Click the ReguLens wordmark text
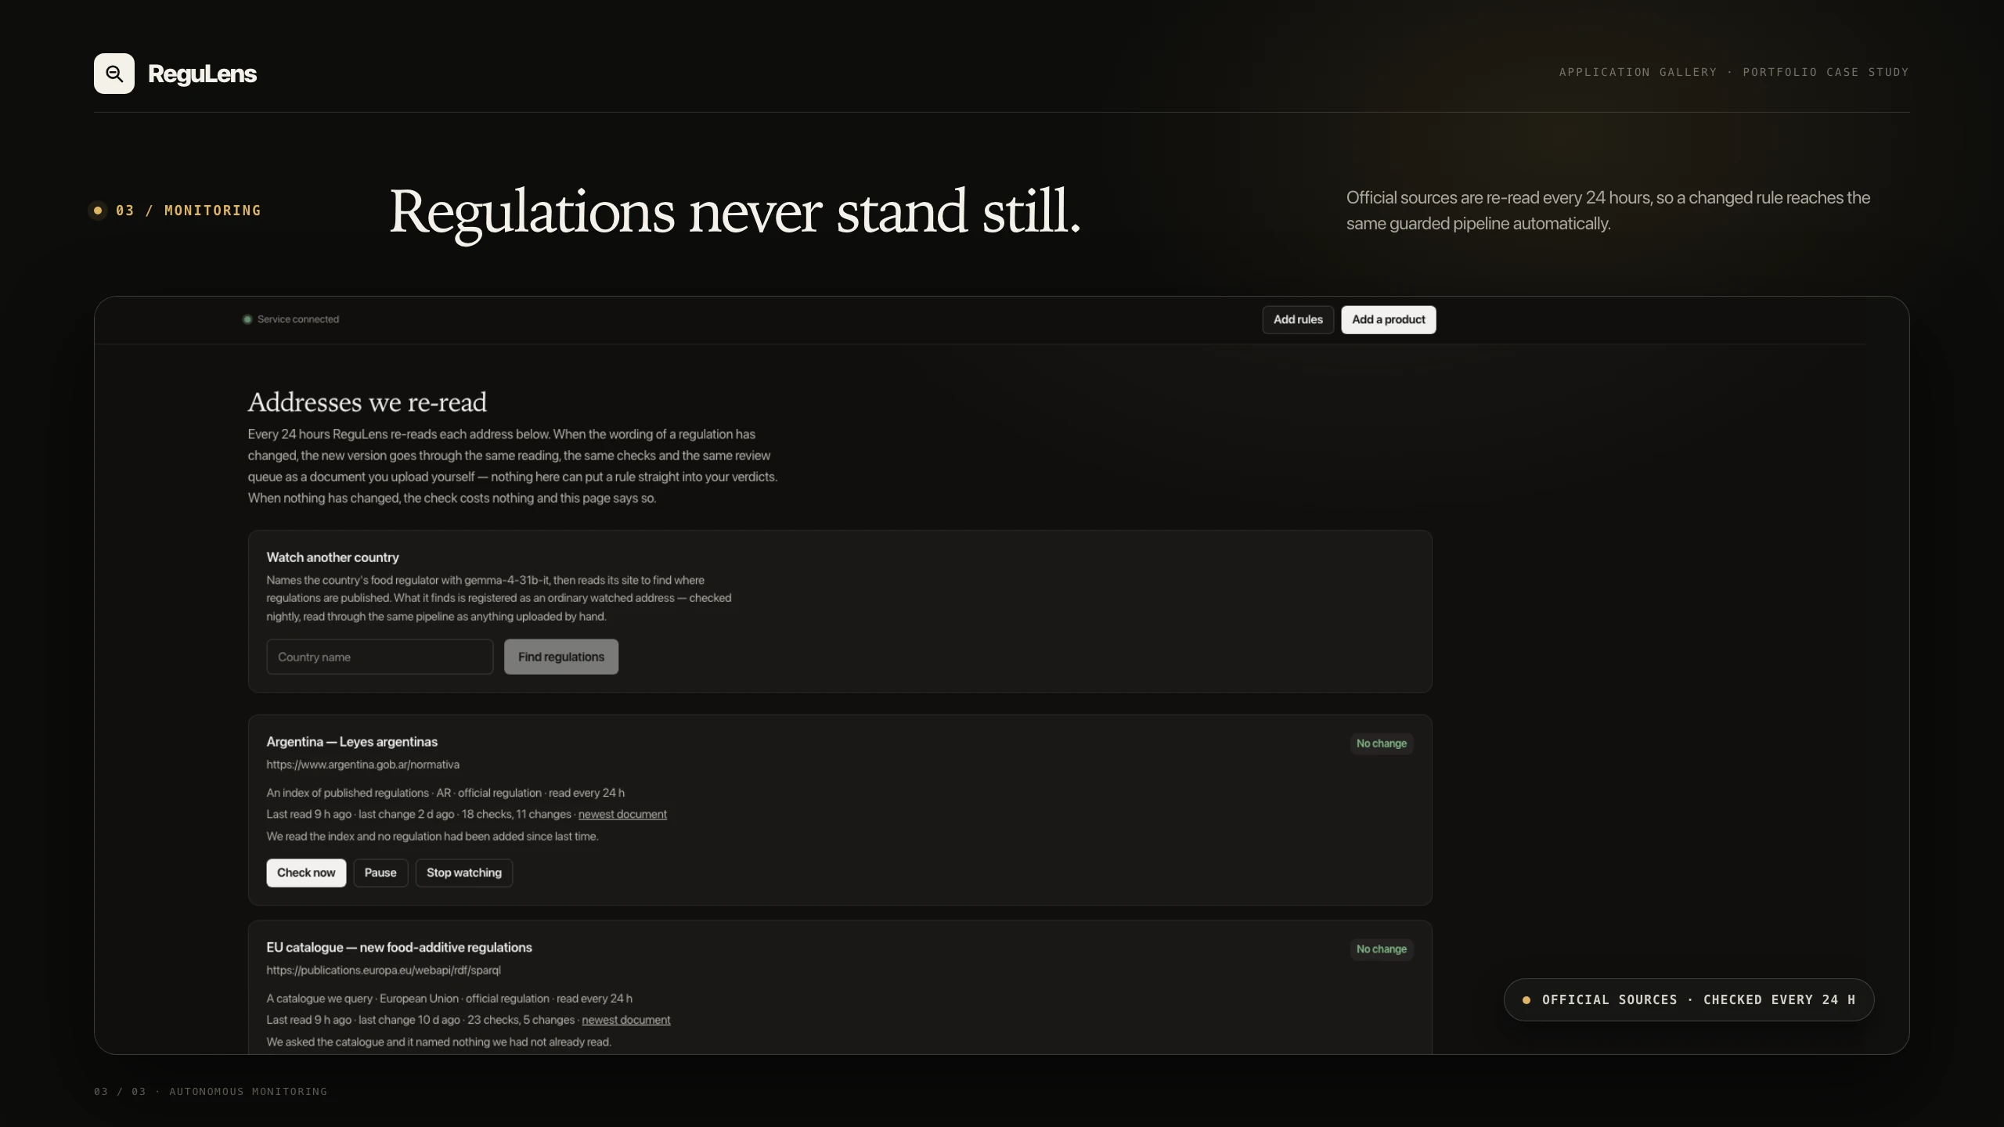2004x1127 pixels. pyautogui.click(x=202, y=74)
